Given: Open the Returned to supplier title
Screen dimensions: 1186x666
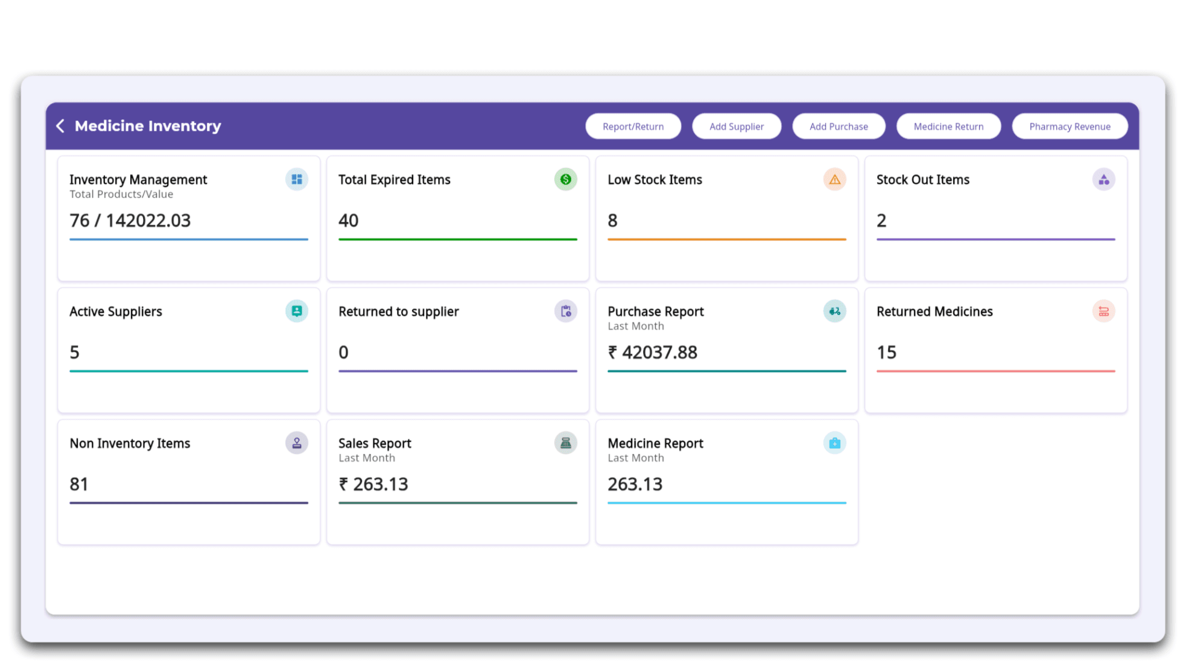Looking at the screenshot, I should [399, 312].
